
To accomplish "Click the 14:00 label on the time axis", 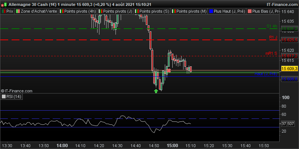I will 62,145.
